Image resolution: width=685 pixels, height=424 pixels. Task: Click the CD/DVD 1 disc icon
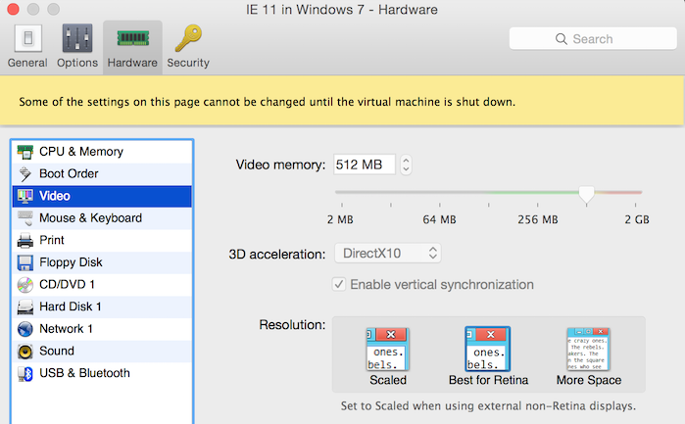coord(24,285)
